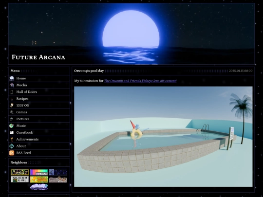Open the Achievements page link
The width and height of the screenshot is (263, 197).
click(27, 140)
